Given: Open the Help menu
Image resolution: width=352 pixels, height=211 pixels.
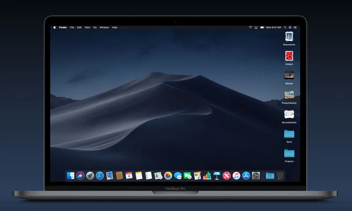Looking at the screenshot, I should [115, 27].
